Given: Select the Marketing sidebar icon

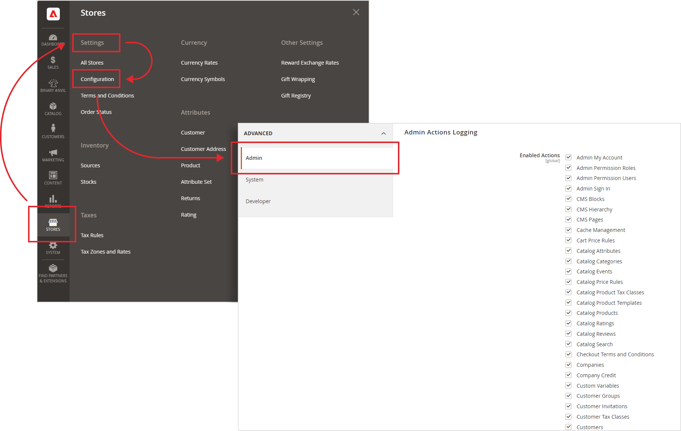Looking at the screenshot, I should 53,155.
